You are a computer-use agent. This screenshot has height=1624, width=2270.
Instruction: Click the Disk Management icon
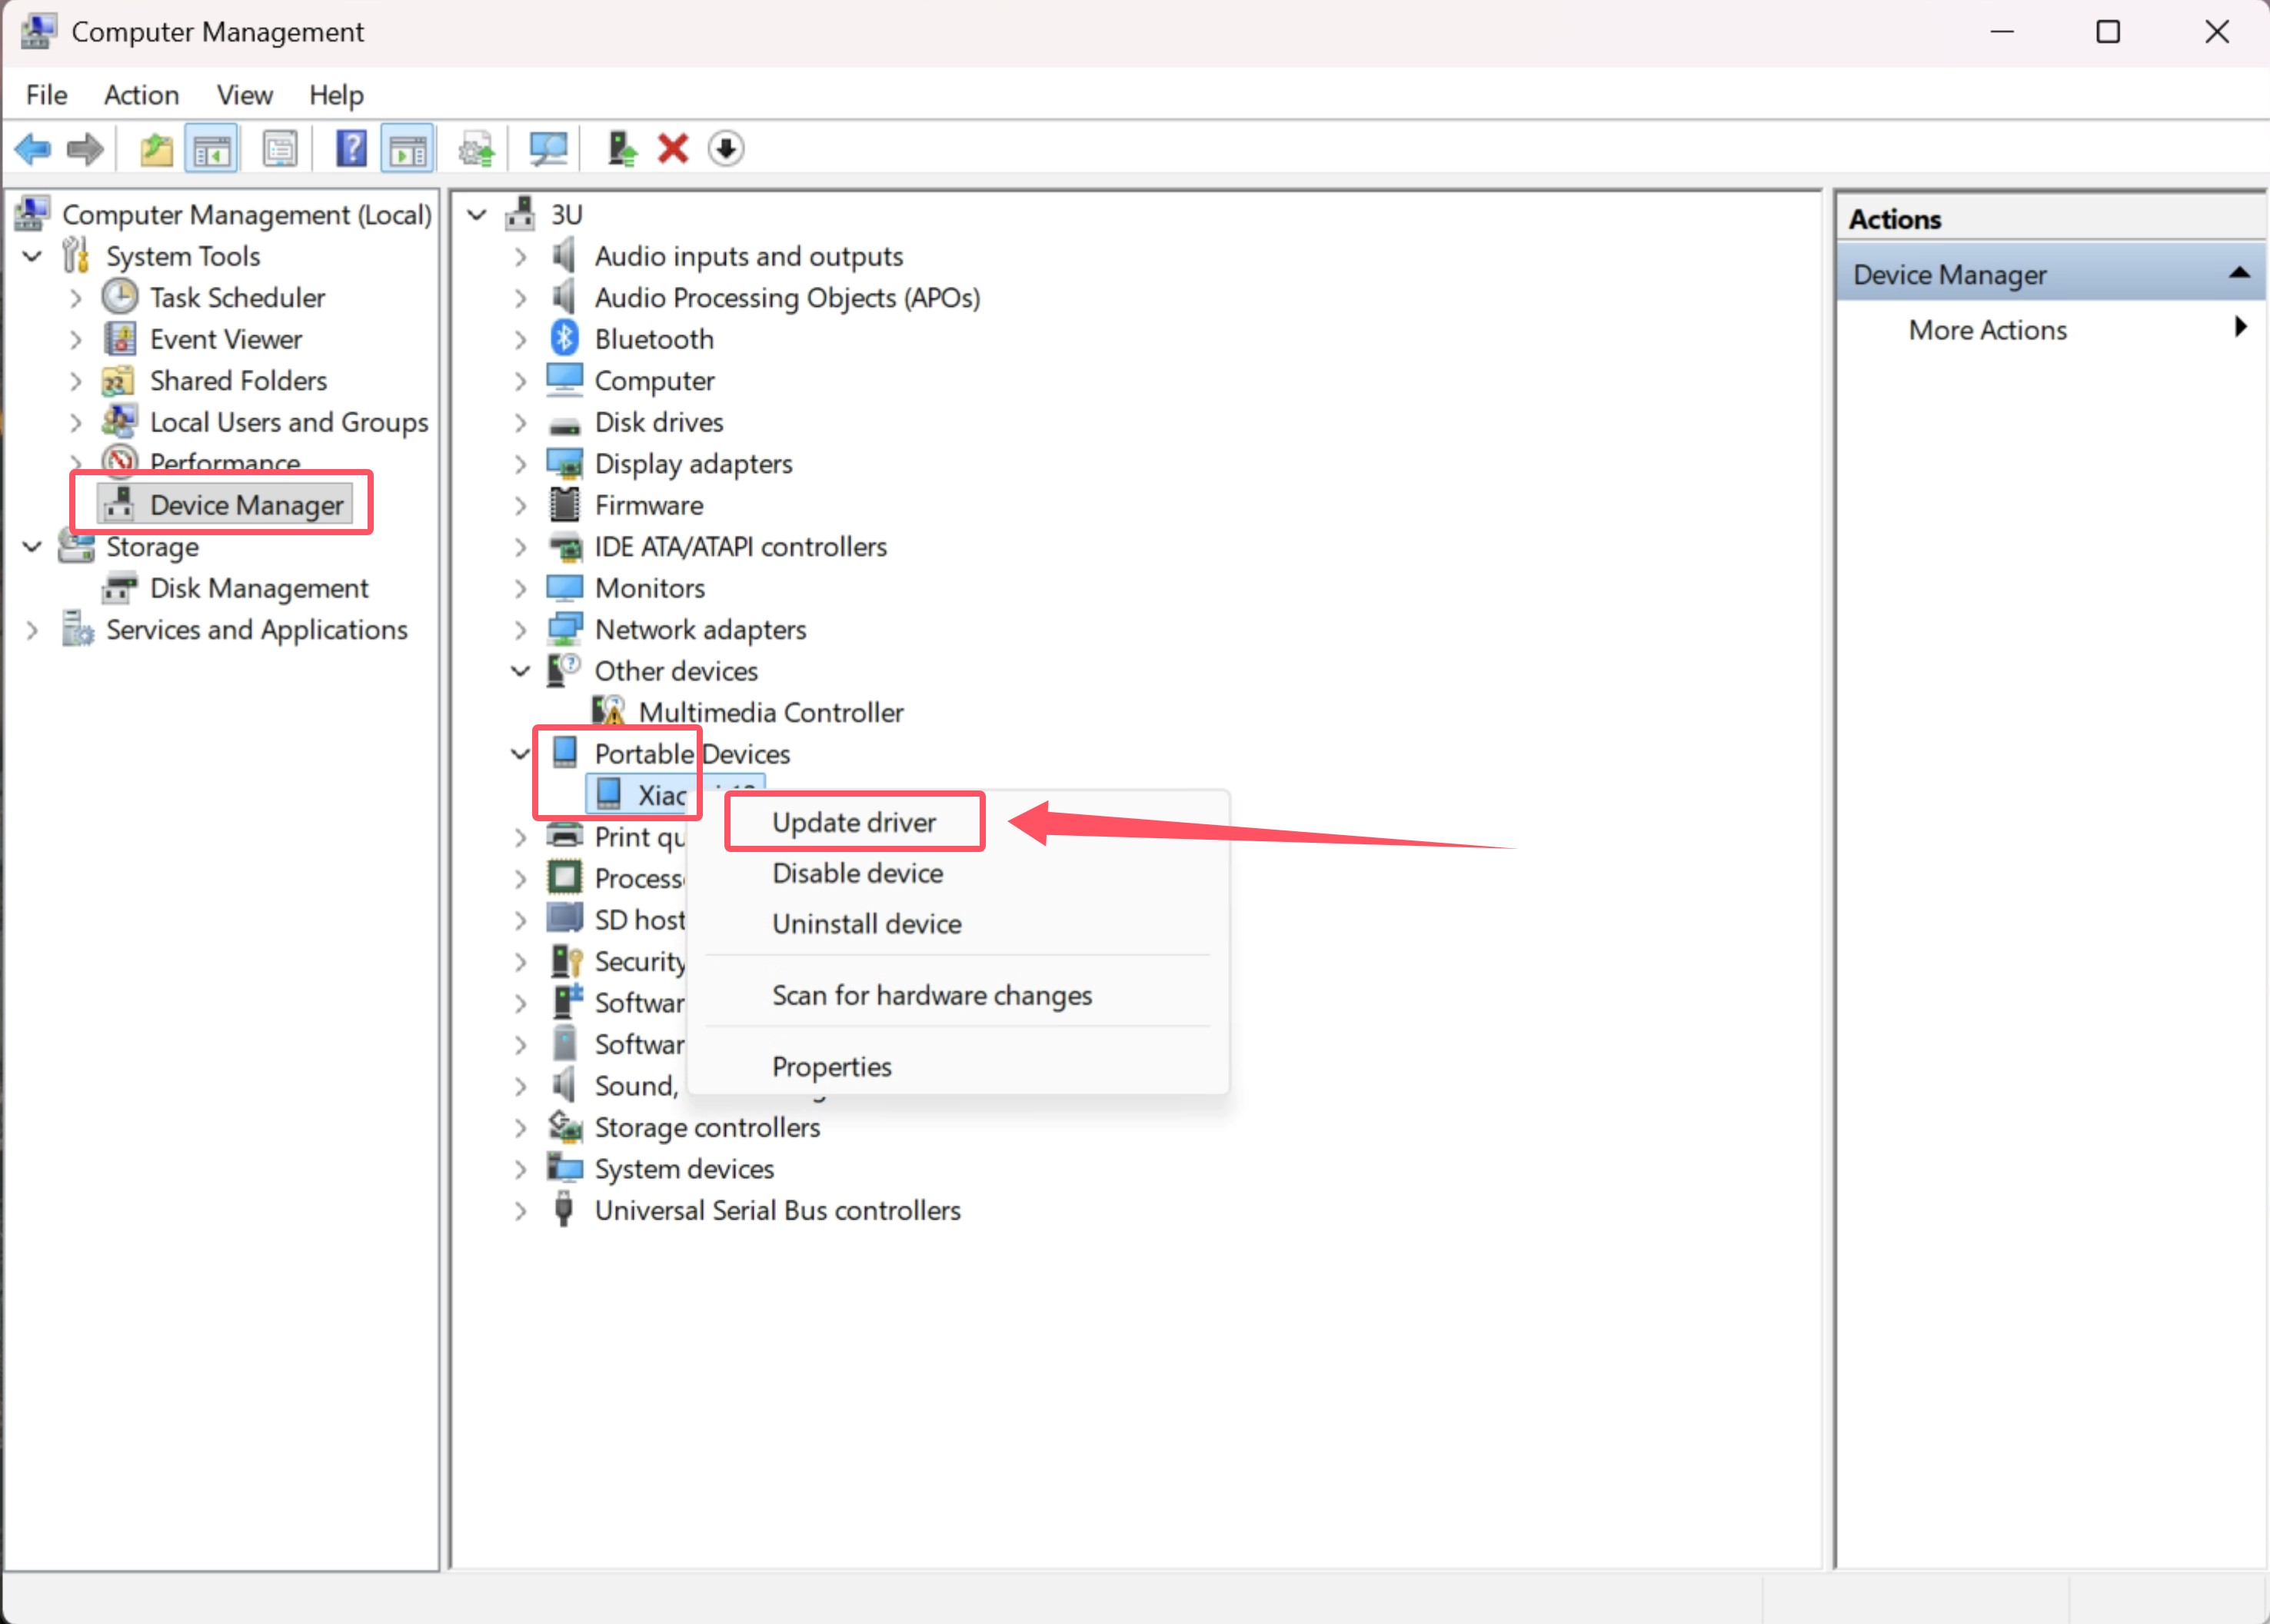point(120,588)
